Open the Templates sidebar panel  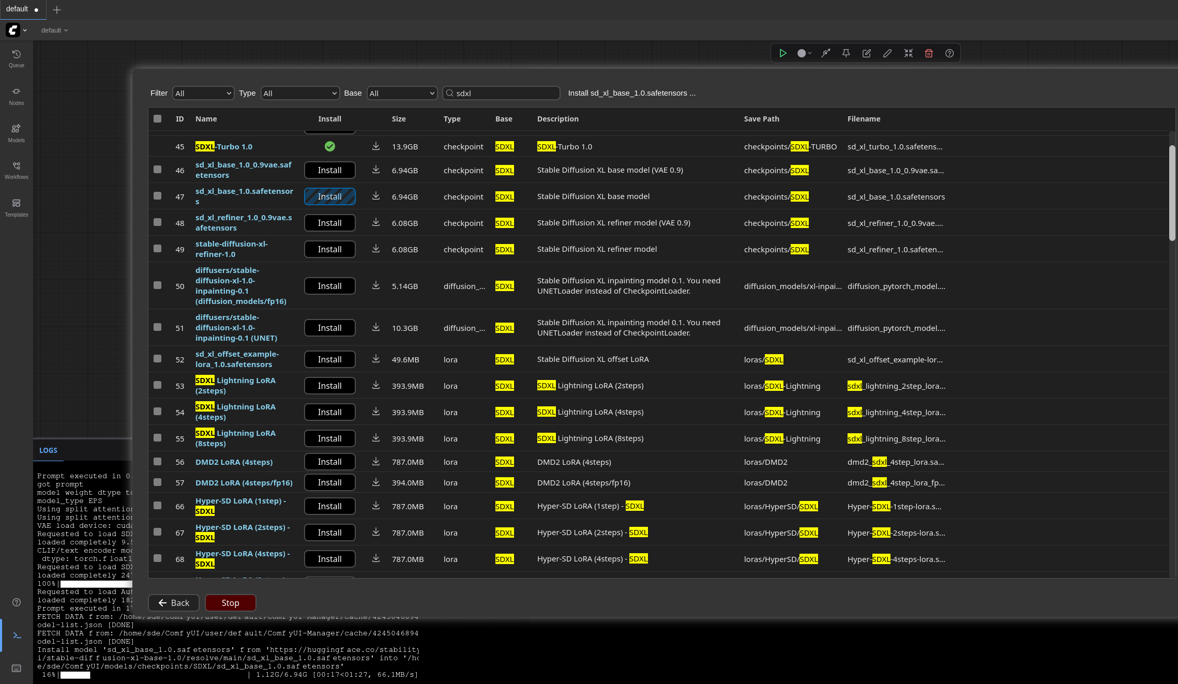coord(17,208)
